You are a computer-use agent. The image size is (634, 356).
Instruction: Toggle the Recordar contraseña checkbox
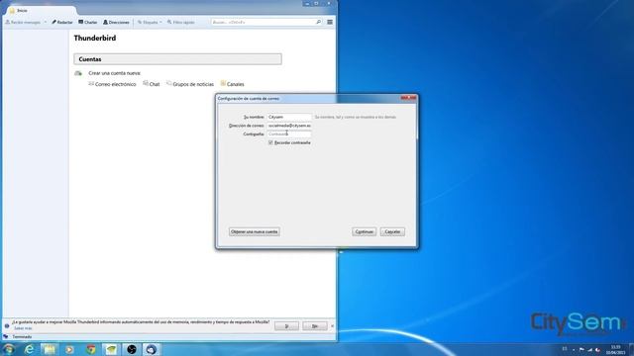pos(270,142)
